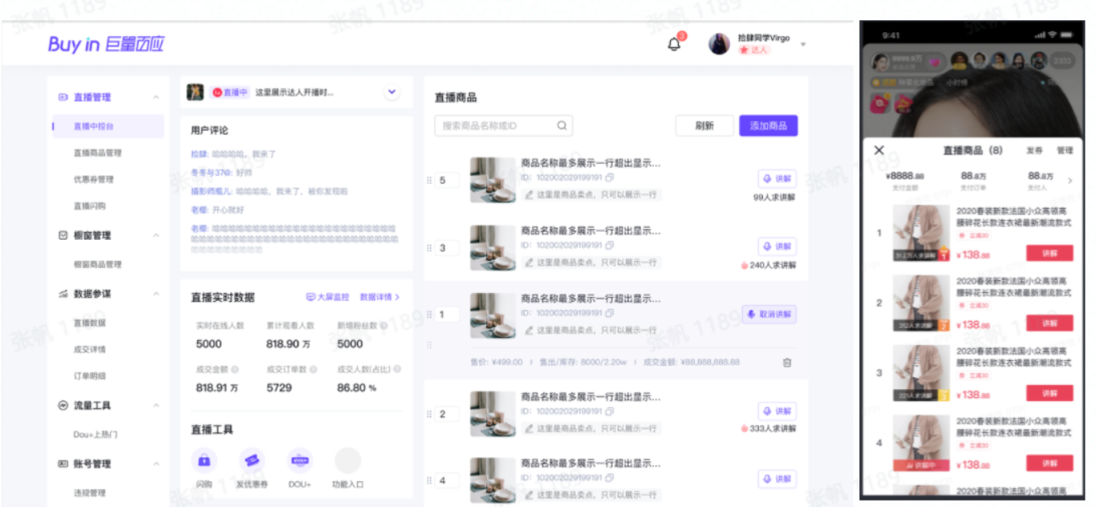The width and height of the screenshot is (1096, 507).
Task: Toggle 讲解 for the product ranked 2
Action: coord(777,412)
